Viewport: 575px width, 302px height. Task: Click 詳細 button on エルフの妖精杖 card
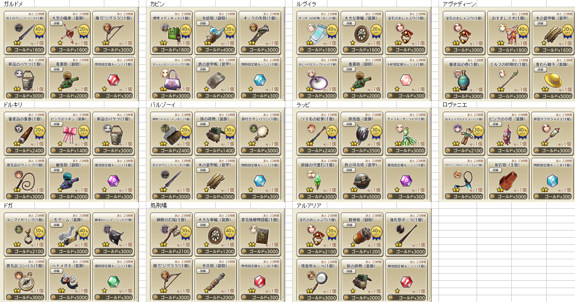(x=495, y=70)
